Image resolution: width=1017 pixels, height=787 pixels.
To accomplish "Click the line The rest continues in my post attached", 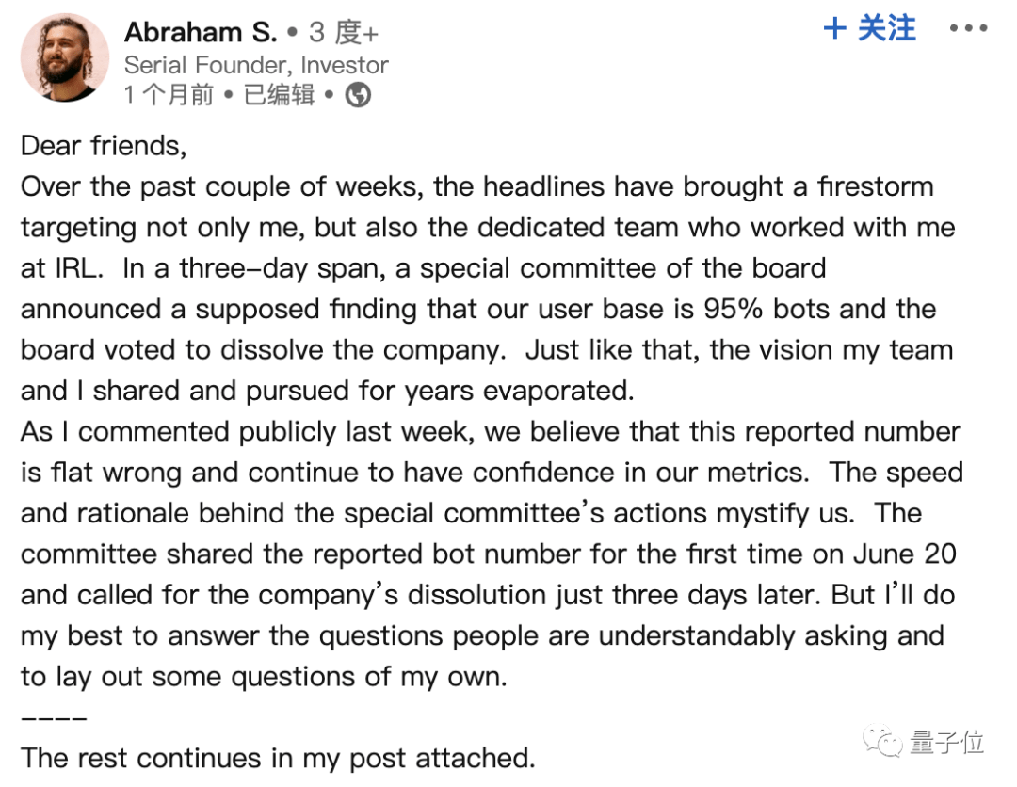I will click(278, 757).
